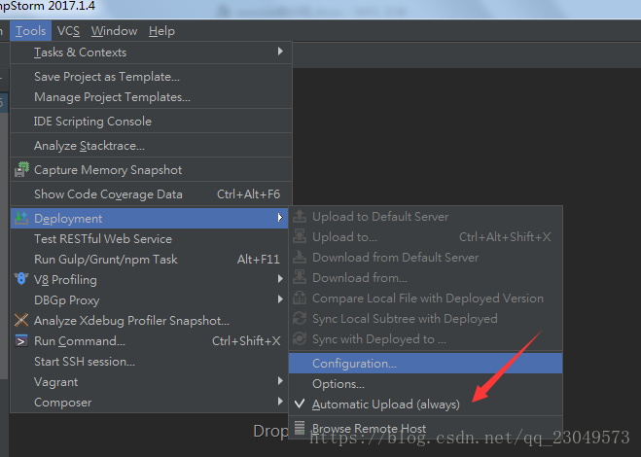
Task: Select Show Code Coverage Data
Action: tap(151, 194)
